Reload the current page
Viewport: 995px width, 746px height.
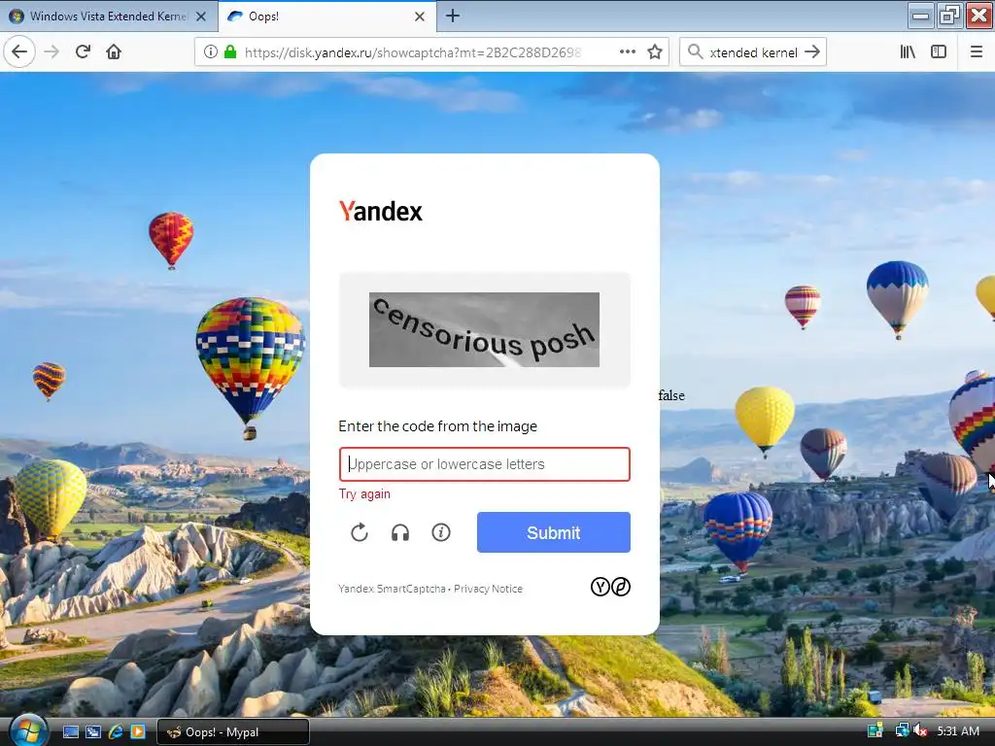click(83, 52)
